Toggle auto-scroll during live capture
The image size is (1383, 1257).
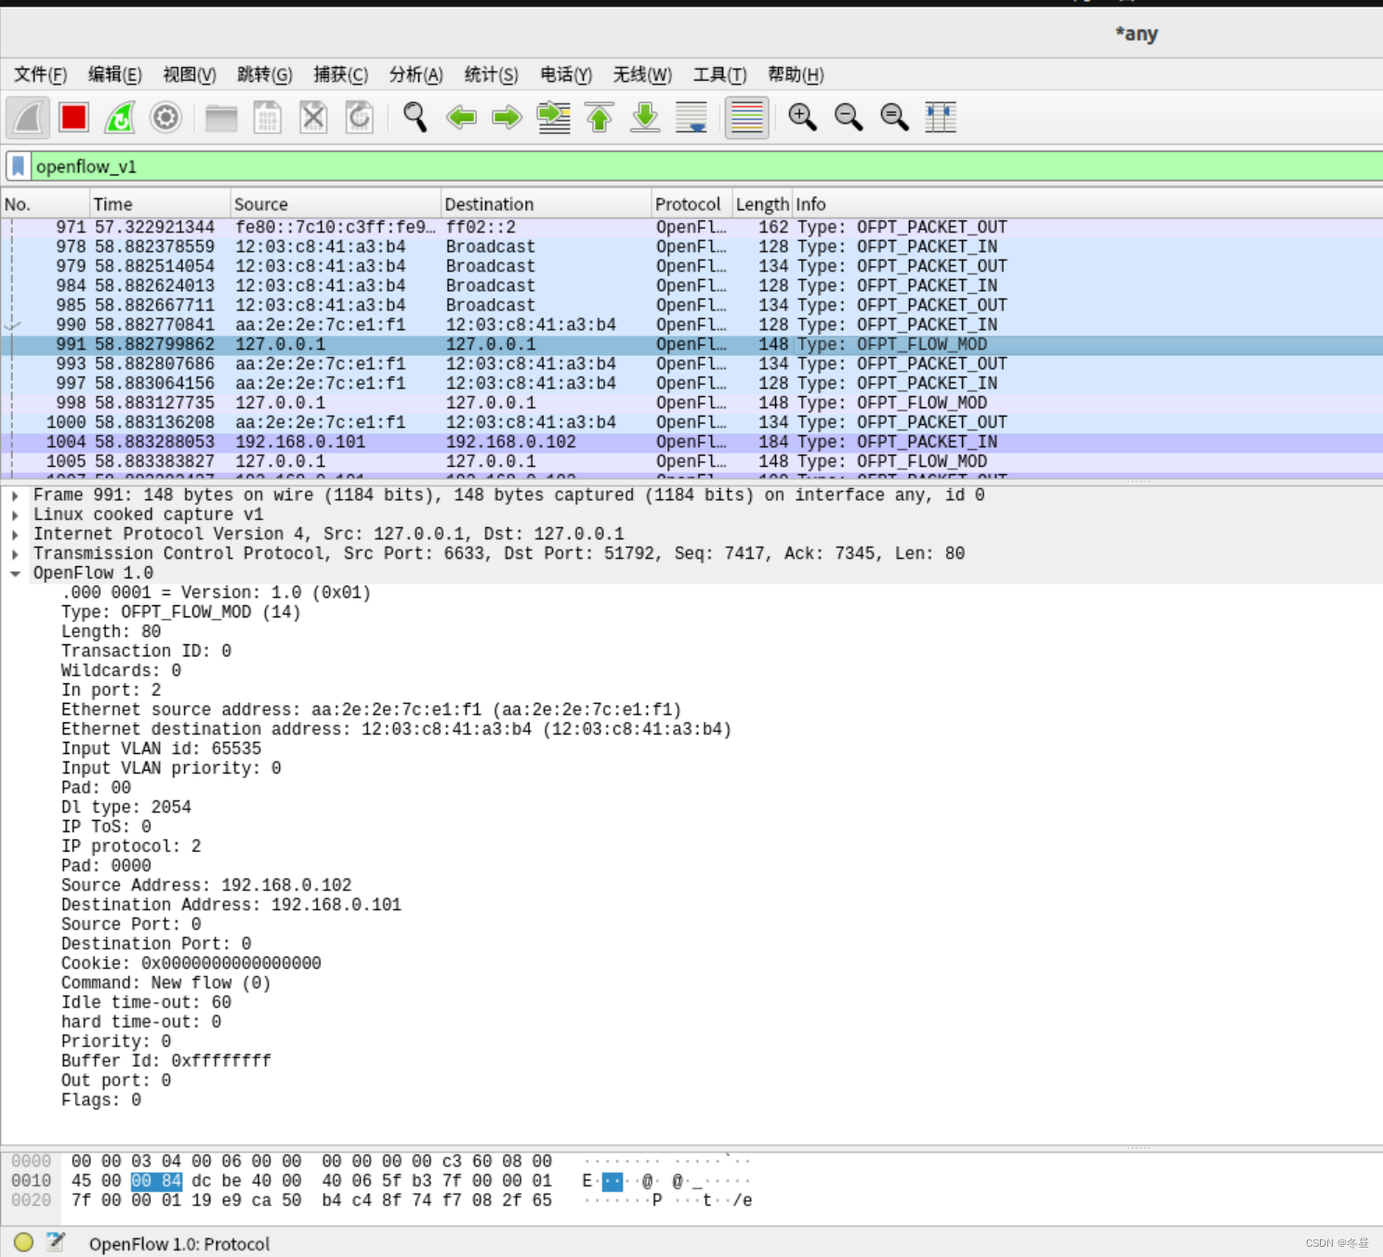(x=691, y=117)
